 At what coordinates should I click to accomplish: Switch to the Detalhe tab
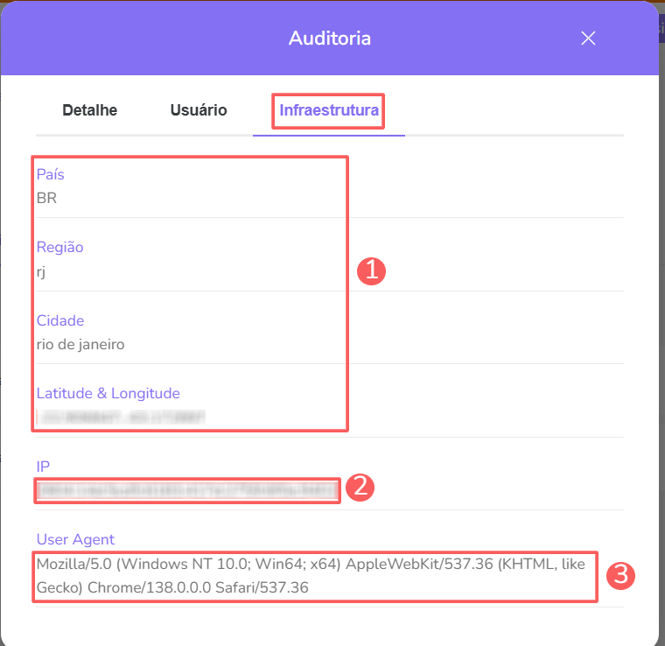click(89, 110)
